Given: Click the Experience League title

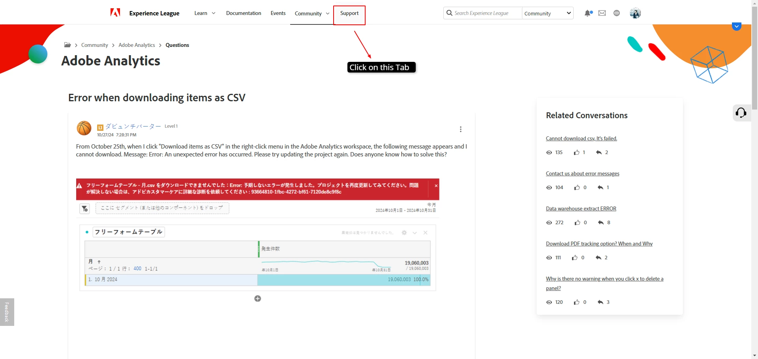Looking at the screenshot, I should [x=154, y=13].
